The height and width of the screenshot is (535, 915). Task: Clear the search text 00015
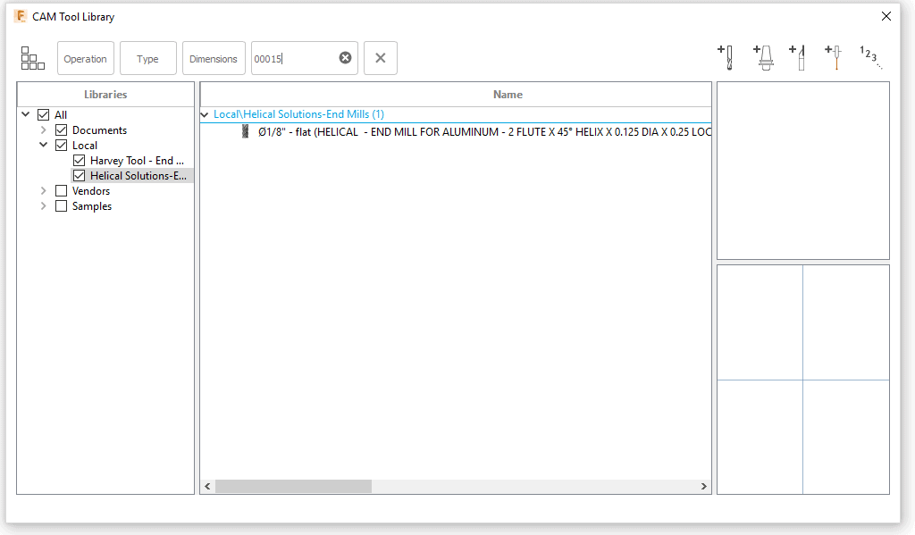tap(346, 58)
